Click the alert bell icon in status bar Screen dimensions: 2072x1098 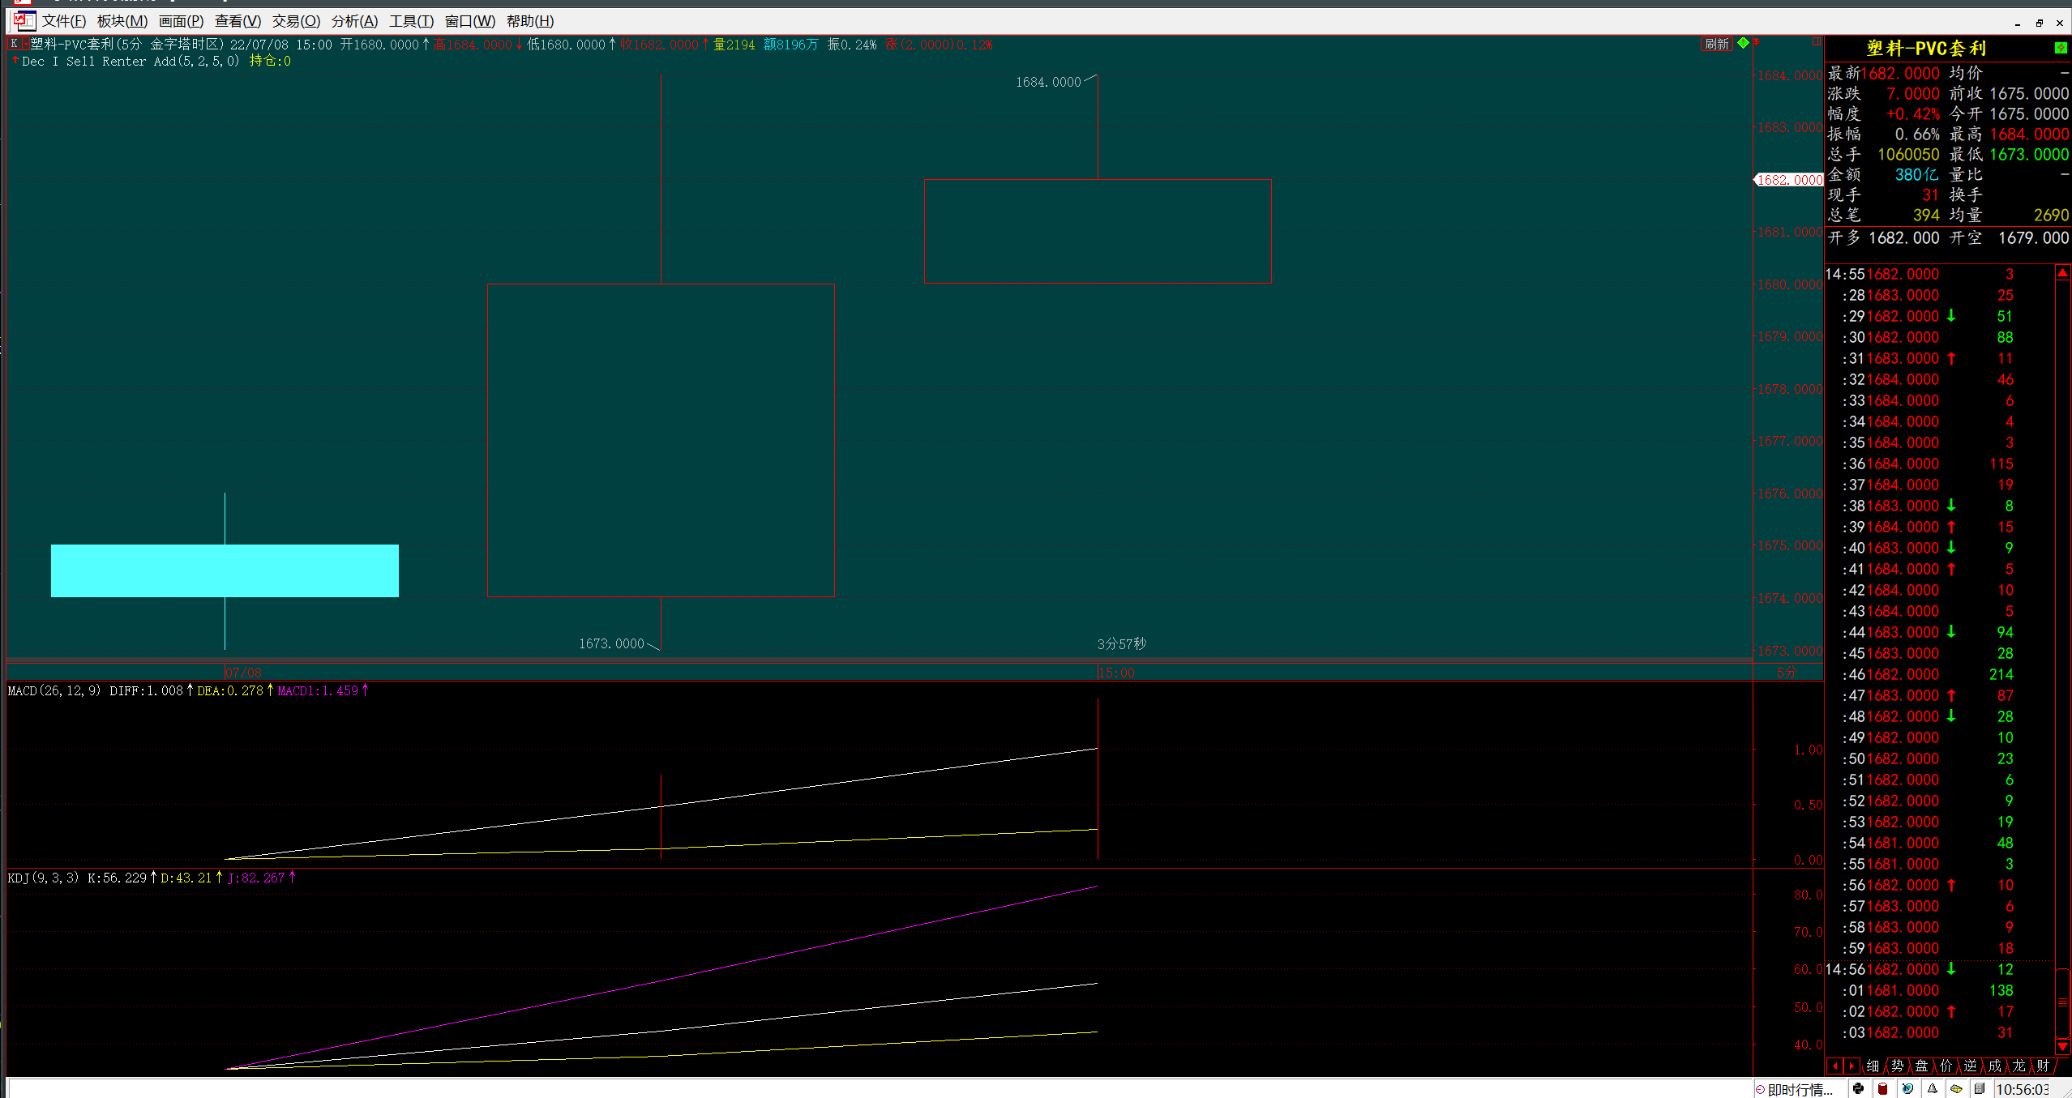1932,1088
